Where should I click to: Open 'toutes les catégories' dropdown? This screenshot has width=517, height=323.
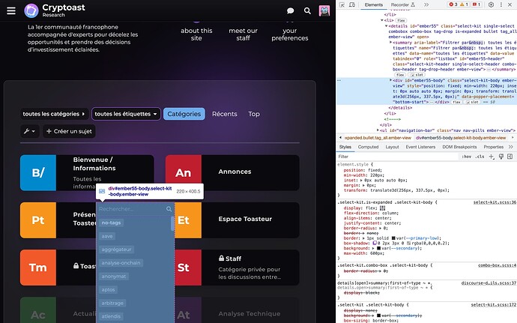tap(54, 114)
